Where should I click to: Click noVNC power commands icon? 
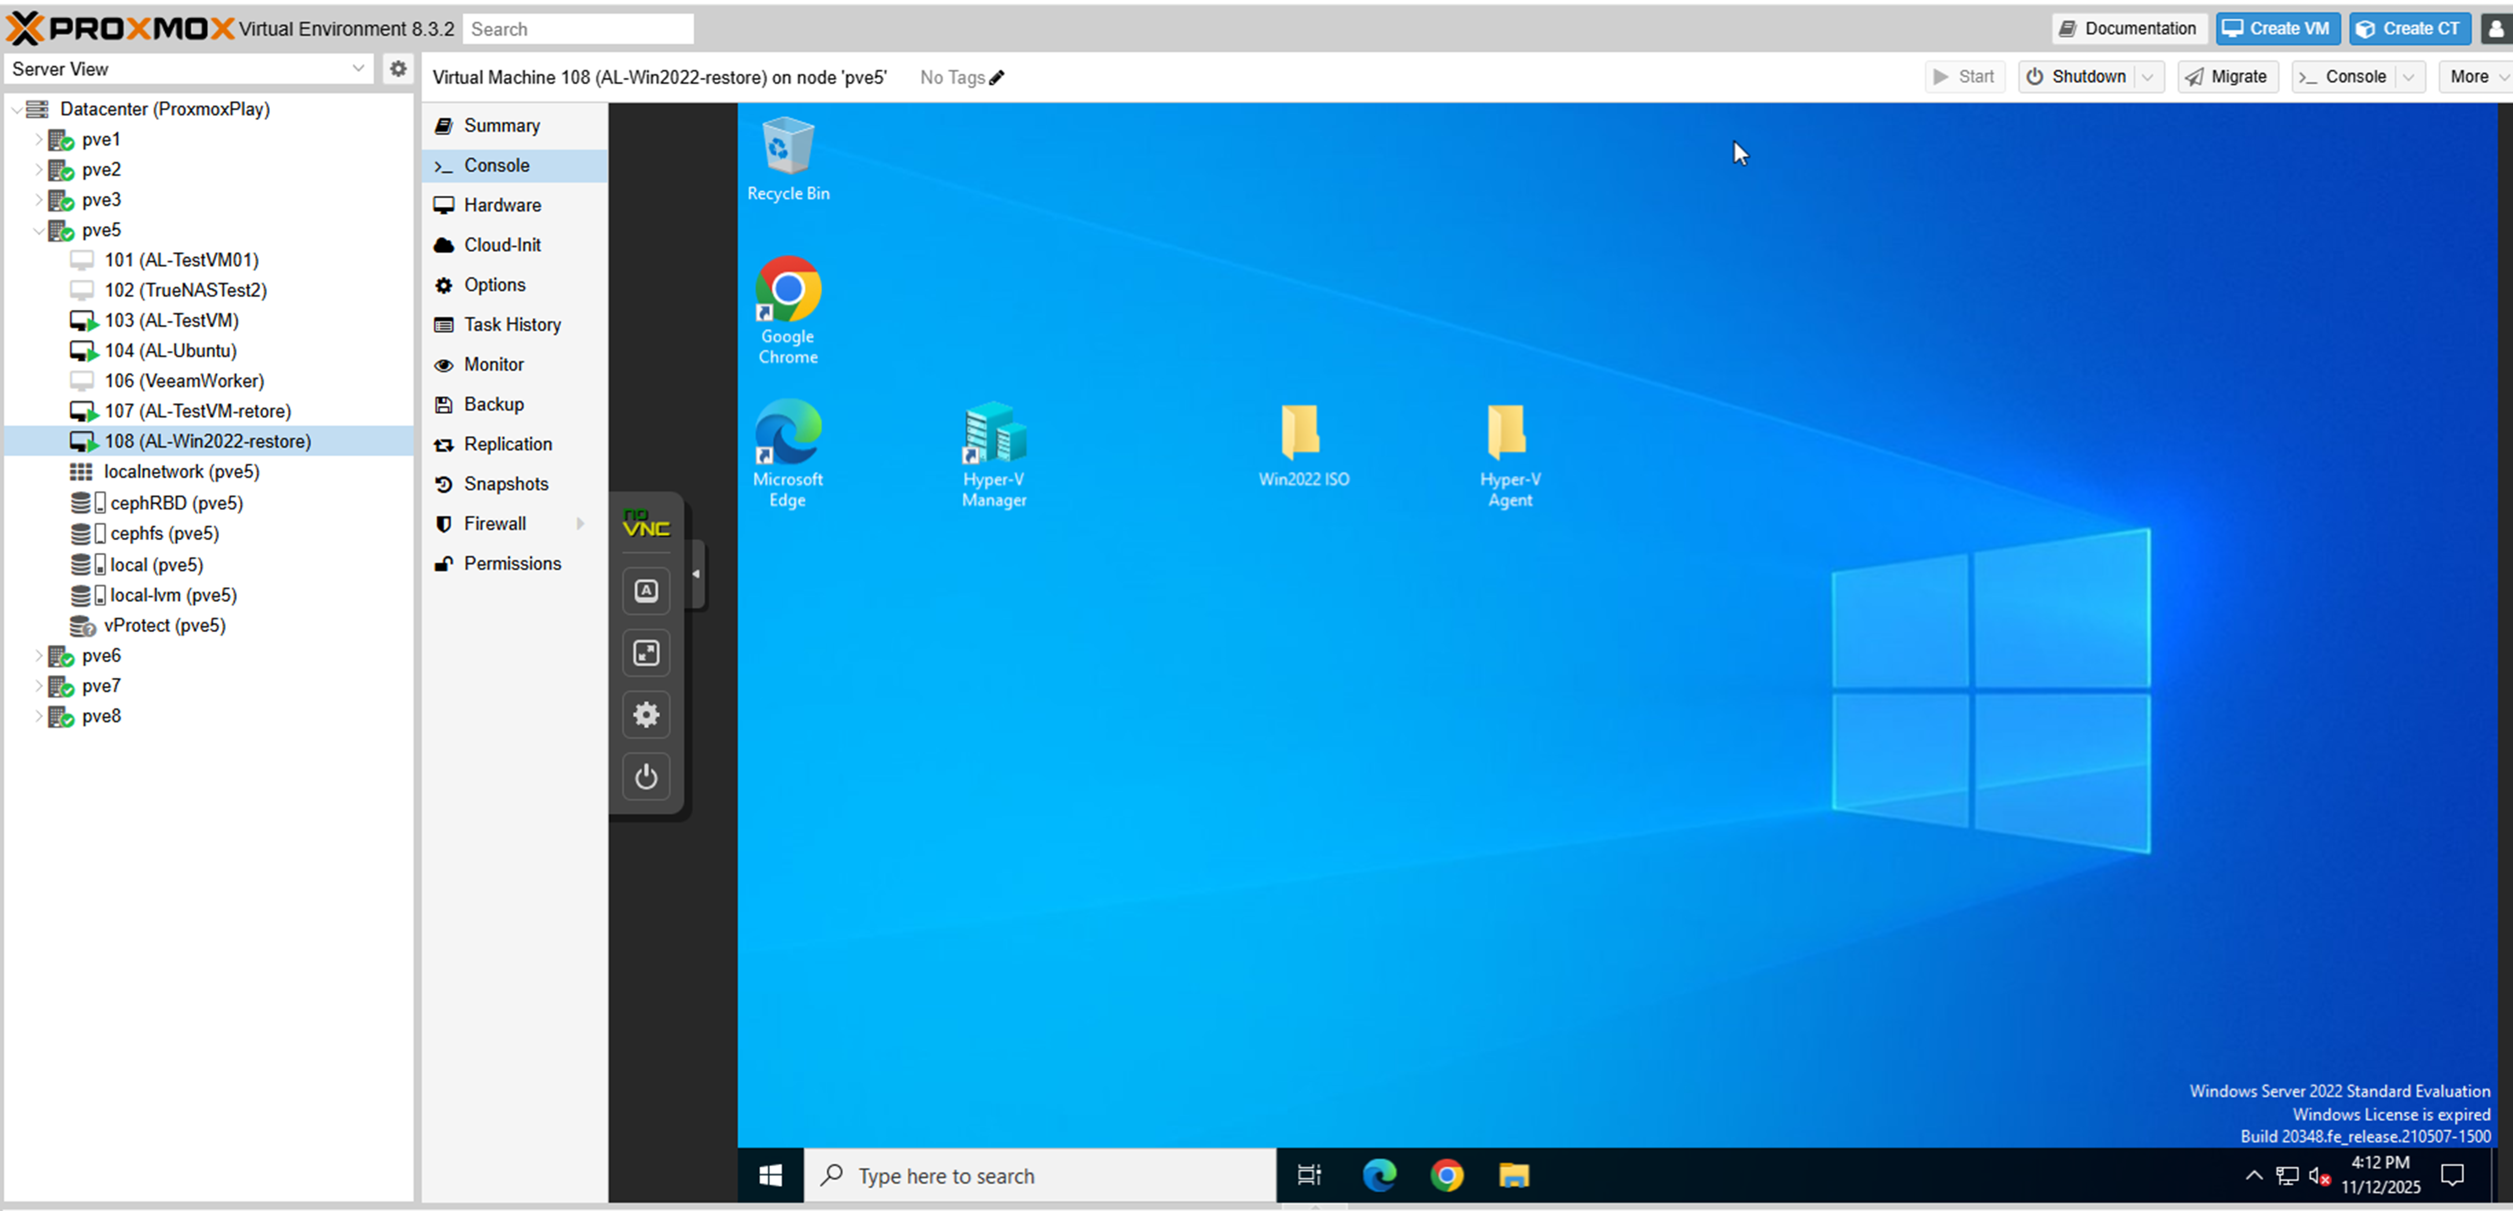[646, 777]
